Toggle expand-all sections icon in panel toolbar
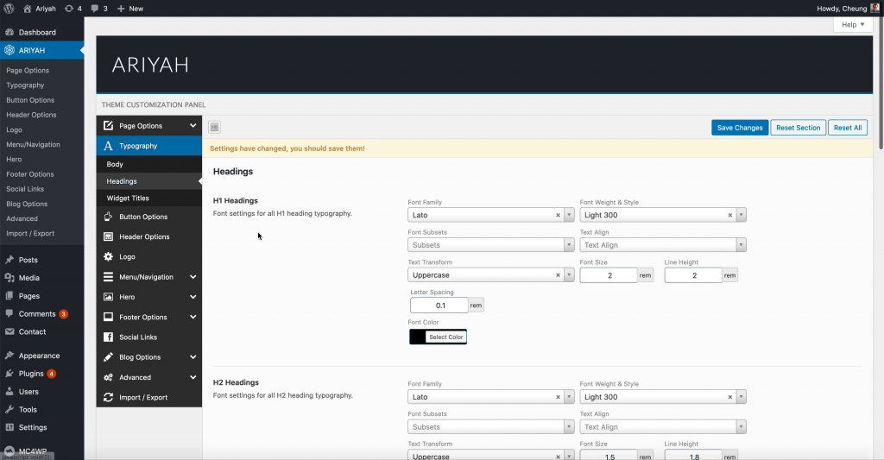884x460 pixels. point(214,128)
